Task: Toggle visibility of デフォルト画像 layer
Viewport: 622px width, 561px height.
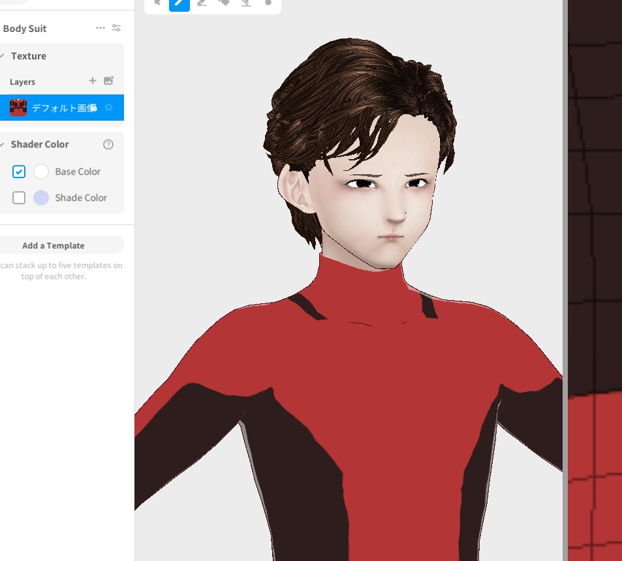Action: click(x=109, y=108)
